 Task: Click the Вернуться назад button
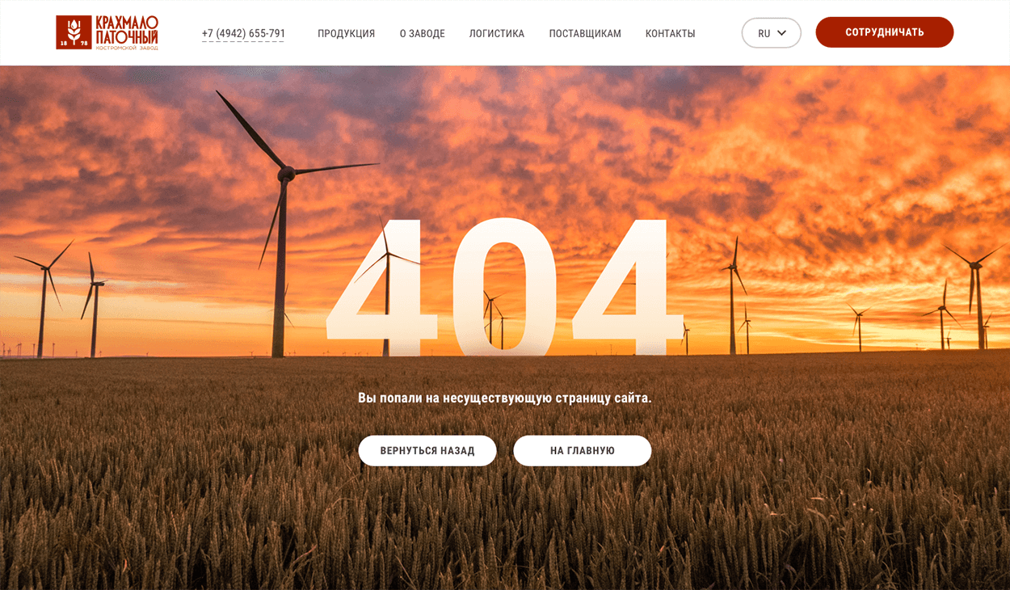(427, 451)
